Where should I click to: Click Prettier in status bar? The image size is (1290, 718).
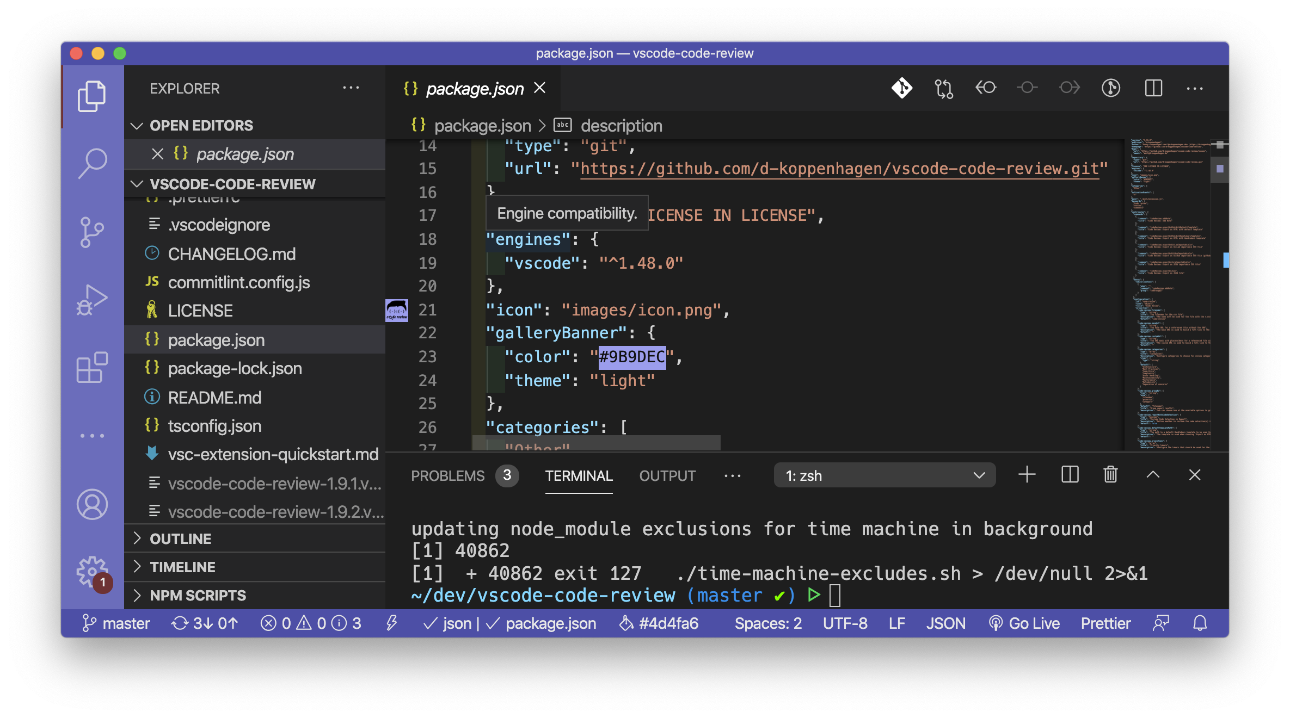(1105, 623)
